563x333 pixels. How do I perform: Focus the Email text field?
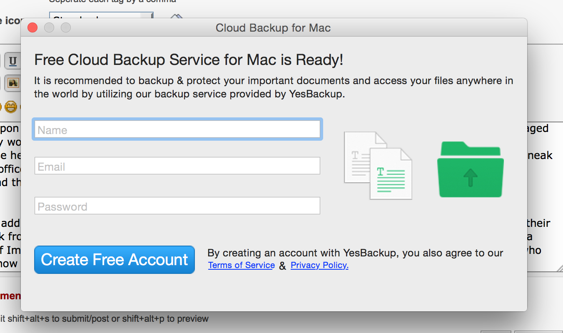click(x=177, y=166)
